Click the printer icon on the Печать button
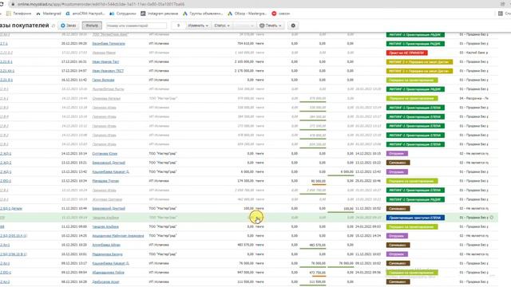The image size is (511, 287). tap(262, 26)
